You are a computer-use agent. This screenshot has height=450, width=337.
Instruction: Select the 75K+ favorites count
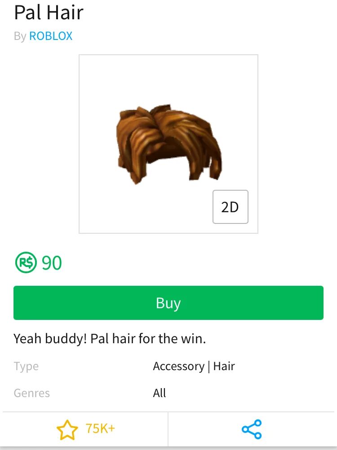click(100, 428)
